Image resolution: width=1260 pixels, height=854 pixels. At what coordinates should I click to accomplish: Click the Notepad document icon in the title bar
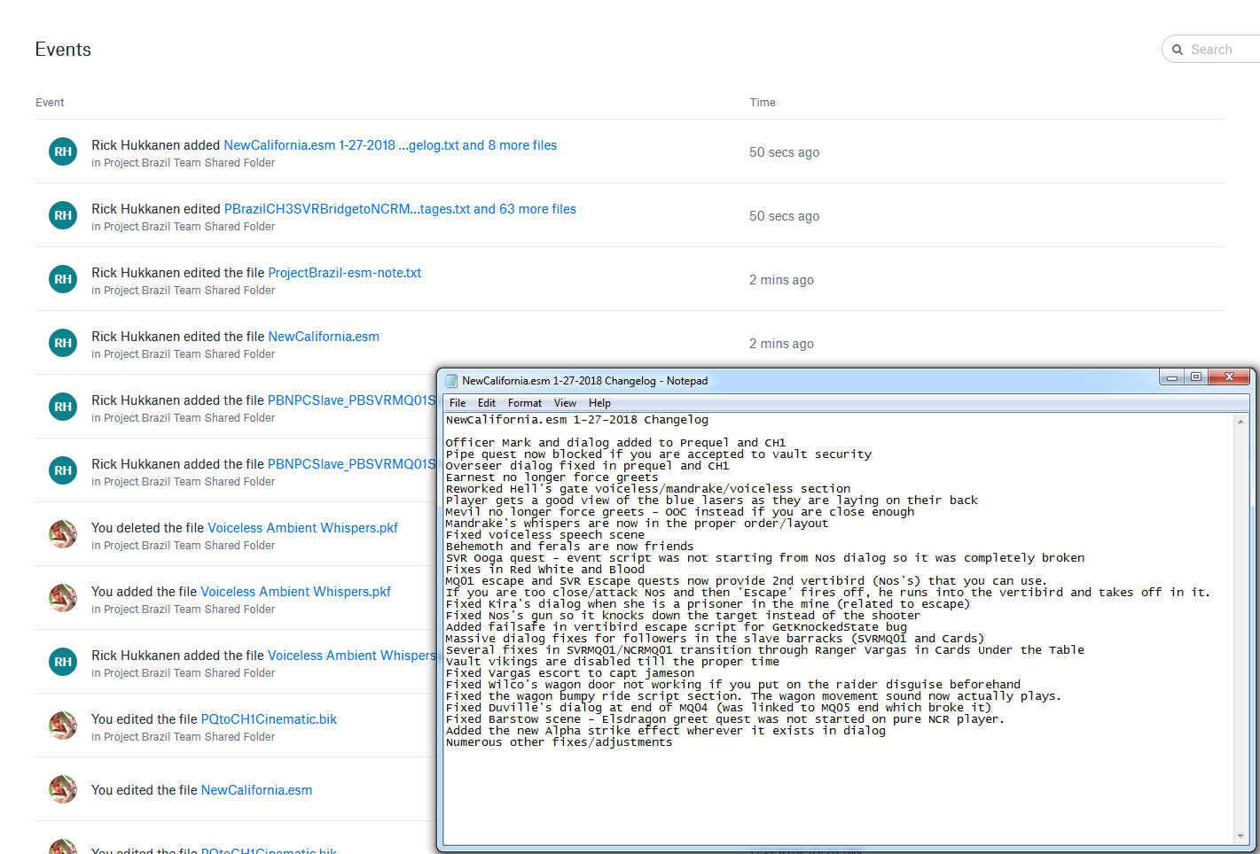pos(450,380)
